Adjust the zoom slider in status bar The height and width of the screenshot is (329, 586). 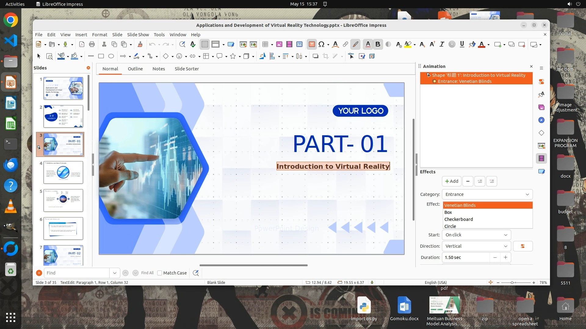tap(512, 283)
